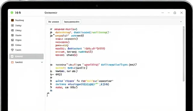Screen dimensions: 193x111
Task: Switch to the longer-labelled second editor tab
Action: (72, 22)
